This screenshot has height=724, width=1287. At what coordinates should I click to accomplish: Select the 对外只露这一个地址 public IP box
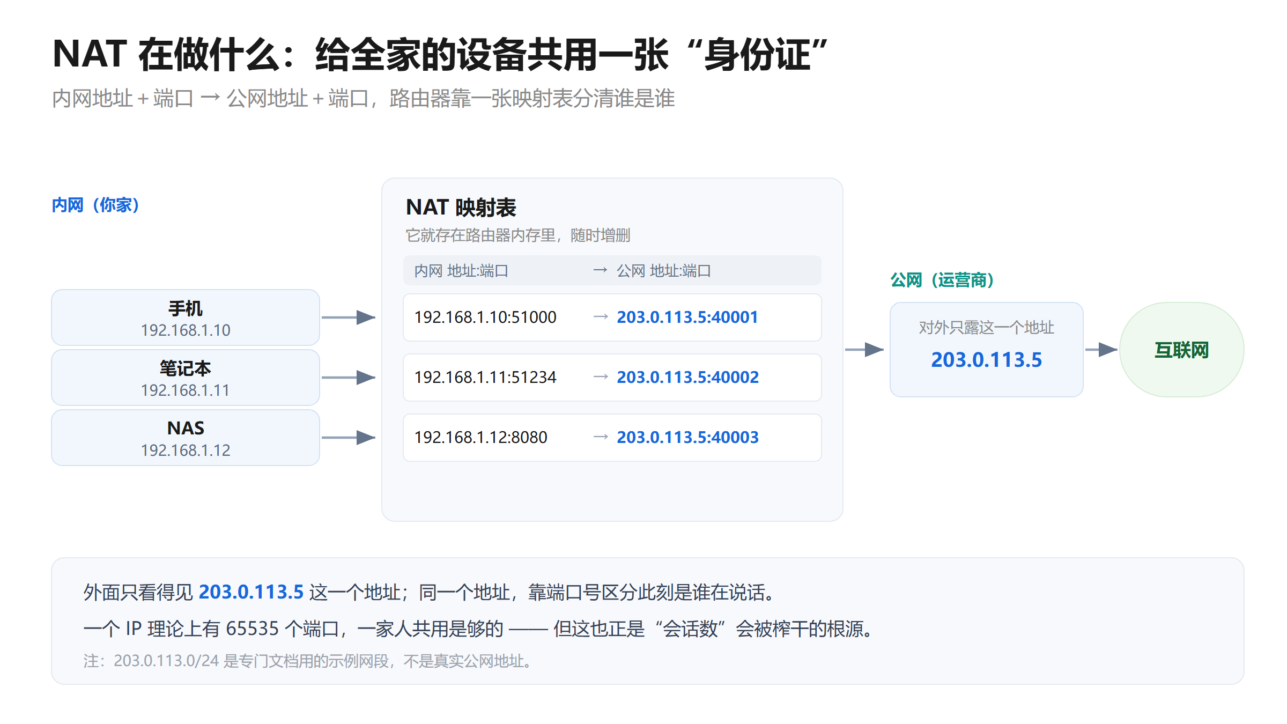coord(987,350)
